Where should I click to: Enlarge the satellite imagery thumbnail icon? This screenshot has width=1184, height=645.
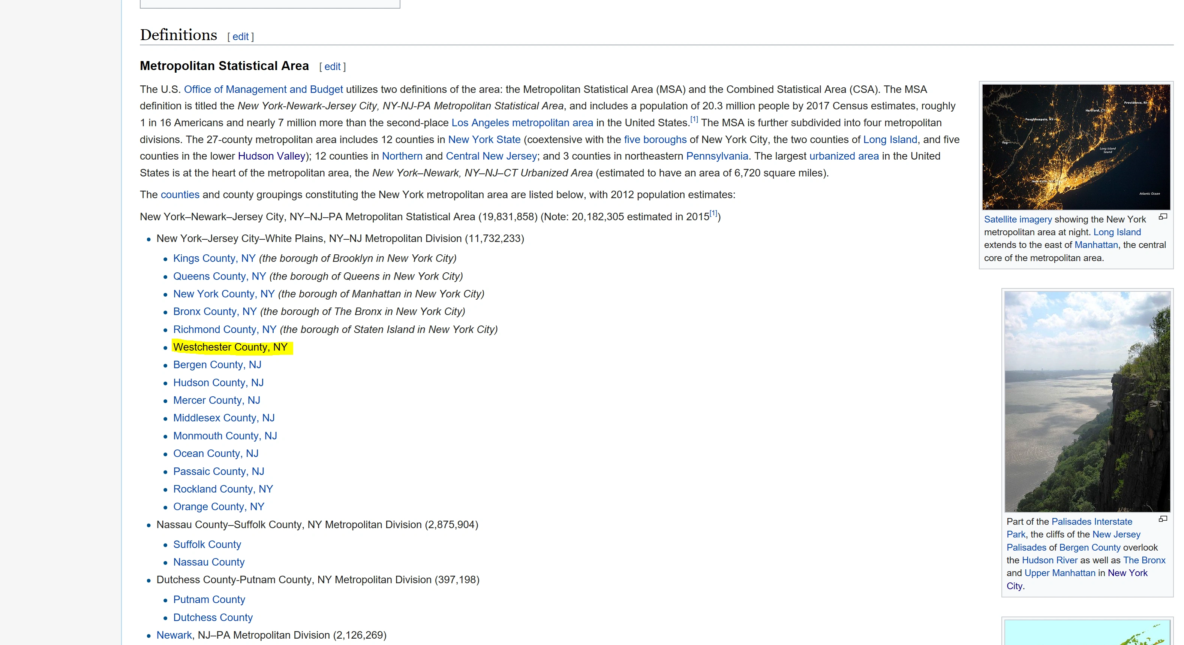pos(1163,217)
